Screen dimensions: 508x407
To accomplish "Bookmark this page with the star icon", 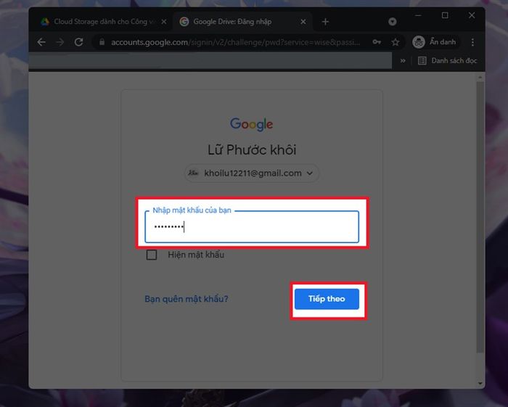I will coord(396,42).
